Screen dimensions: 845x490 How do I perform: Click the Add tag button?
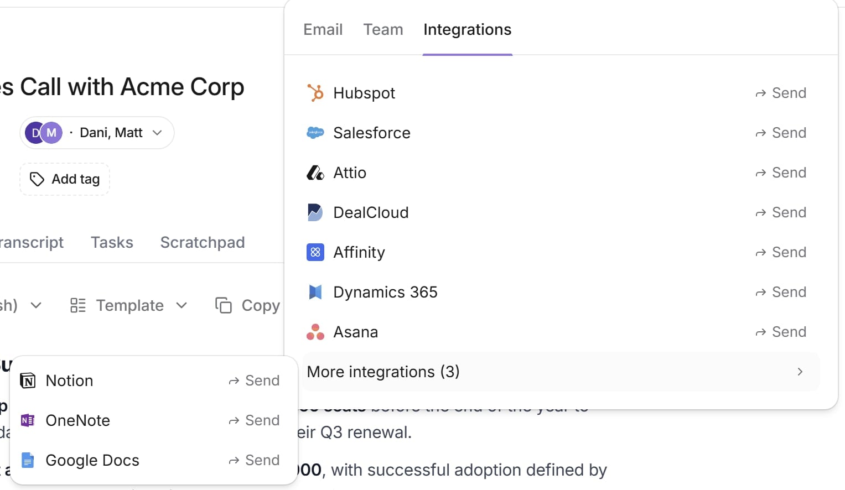click(x=65, y=179)
